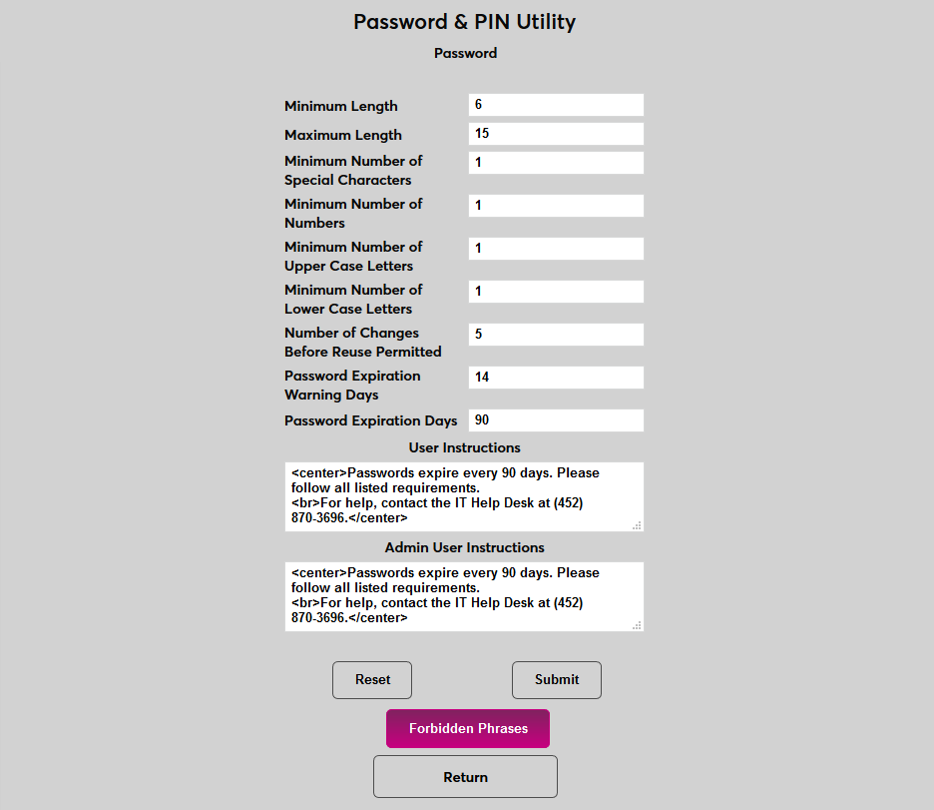Click the Minimum Number of Special Characters field

tap(555, 162)
